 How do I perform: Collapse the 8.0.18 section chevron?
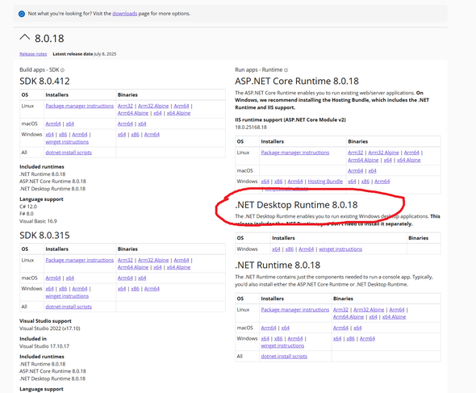click(24, 37)
